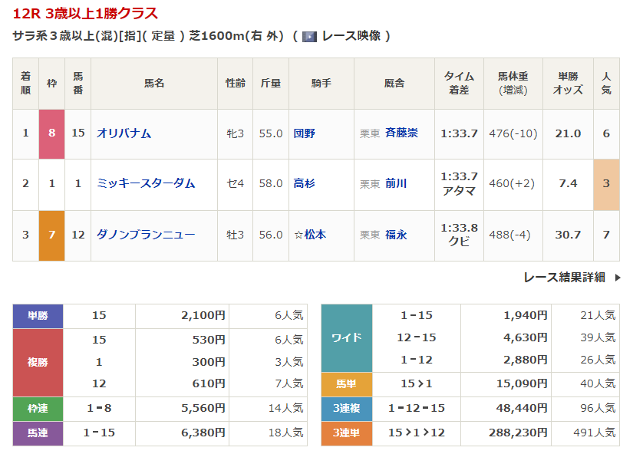View trainer 福永's profile
The image size is (633, 454).
pos(396,235)
